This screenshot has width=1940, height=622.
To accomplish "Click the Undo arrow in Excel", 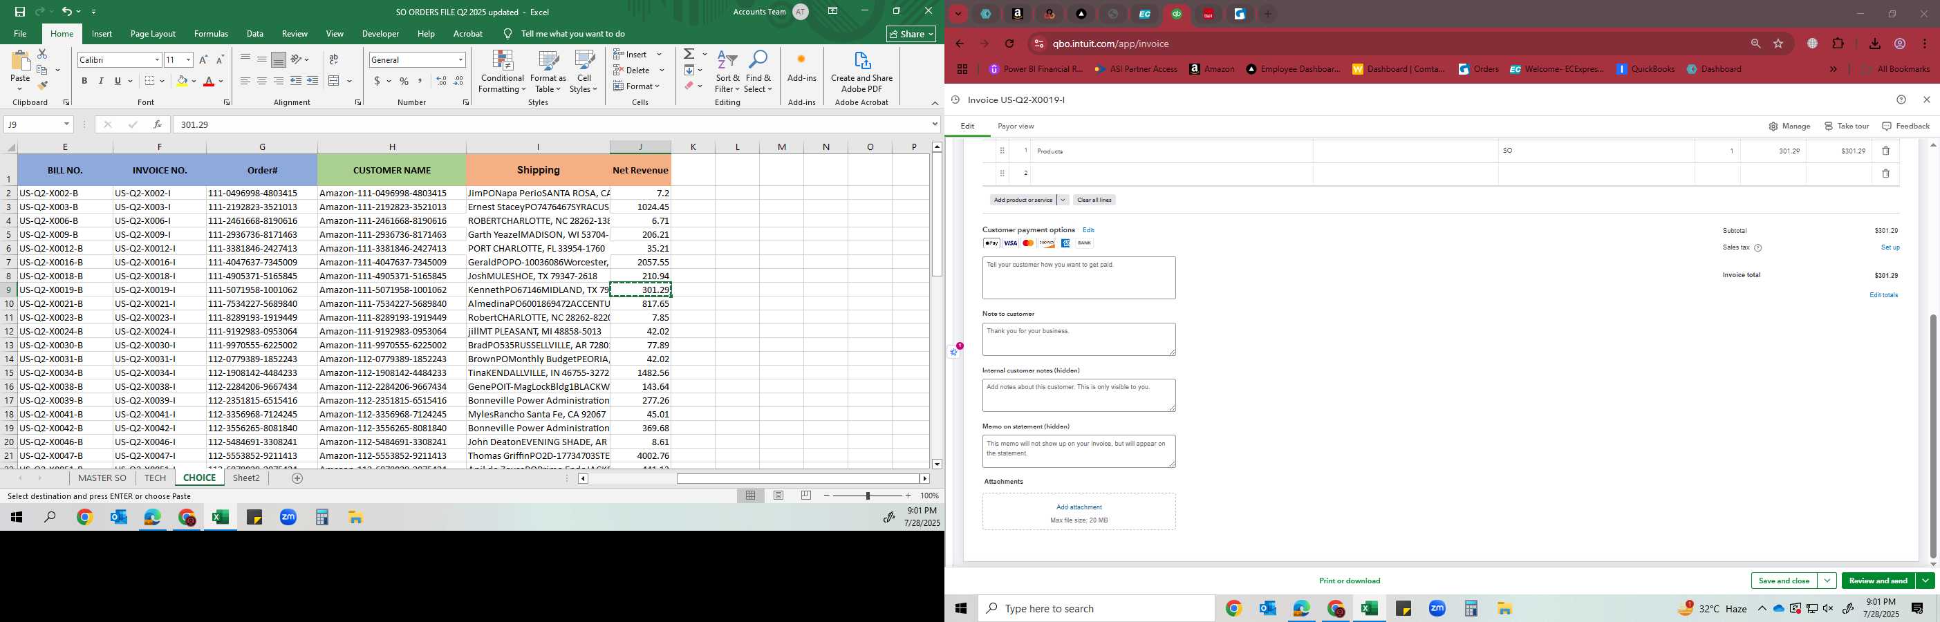I will click(x=67, y=11).
